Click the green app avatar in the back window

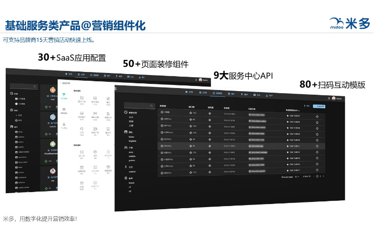(x=52, y=144)
